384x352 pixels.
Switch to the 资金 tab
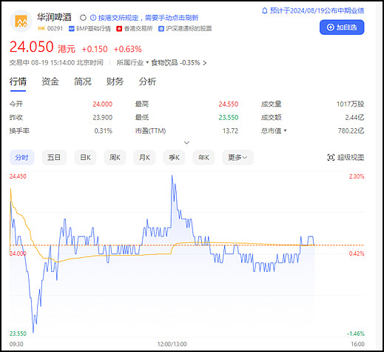(50, 82)
